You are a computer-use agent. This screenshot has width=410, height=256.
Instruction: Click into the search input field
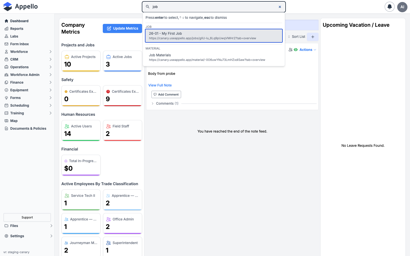(214, 7)
